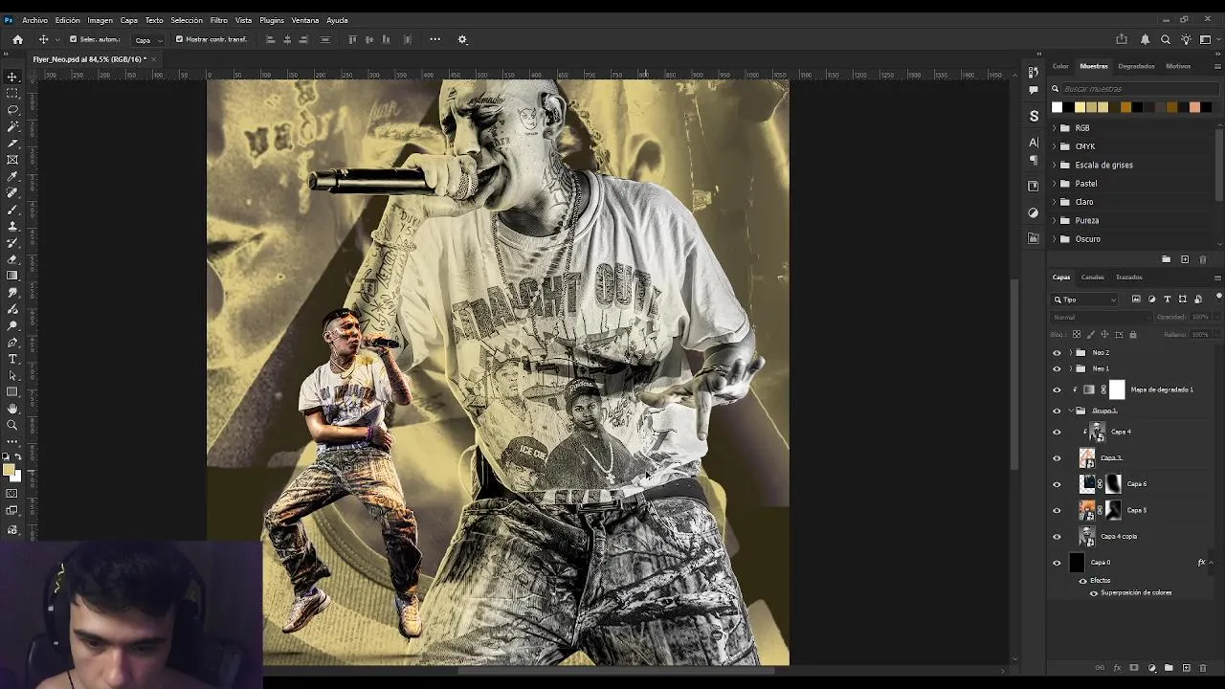Collapse the Capa 0 fx effects arrow
Viewport: 1225px width, 689px height.
point(1212,563)
